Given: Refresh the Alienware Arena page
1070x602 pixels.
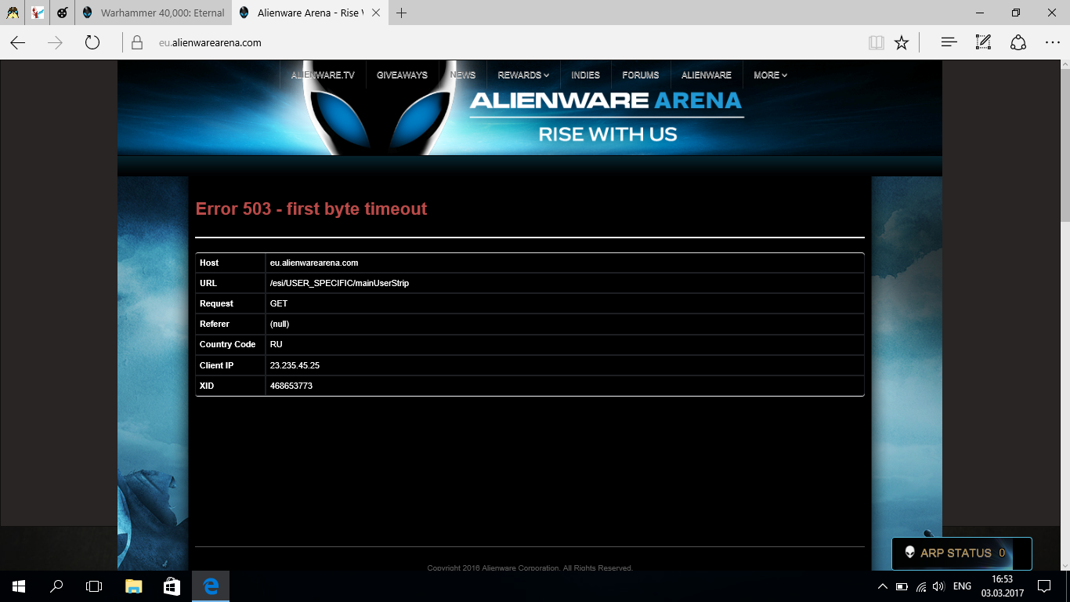Looking at the screenshot, I should point(92,43).
